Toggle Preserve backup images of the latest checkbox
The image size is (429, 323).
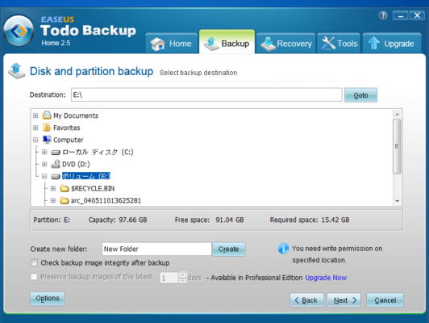[34, 276]
